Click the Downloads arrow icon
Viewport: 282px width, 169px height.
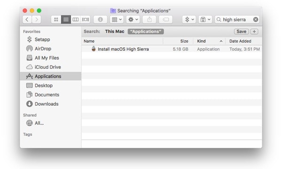30,104
